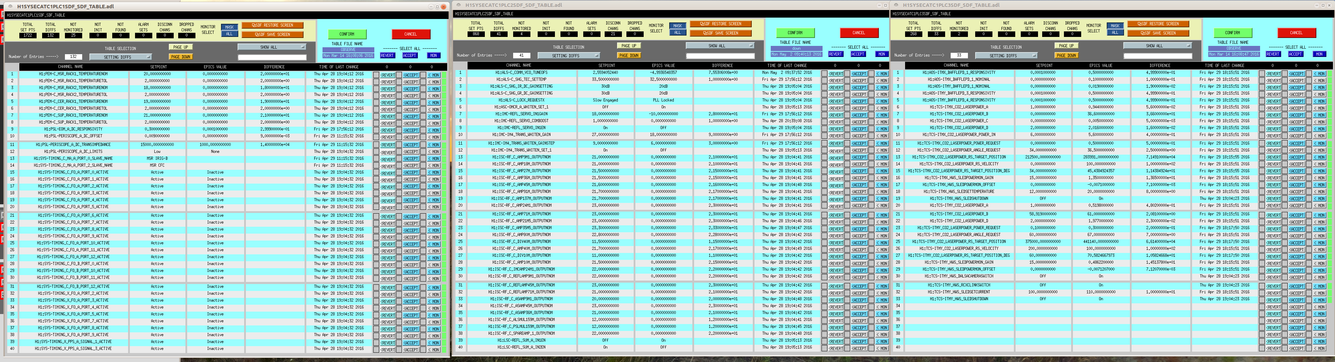Click ACCEPT button for H1:IMC-REFL_SERVO_COMBOOST row
The image size is (1335, 362).
click(859, 122)
